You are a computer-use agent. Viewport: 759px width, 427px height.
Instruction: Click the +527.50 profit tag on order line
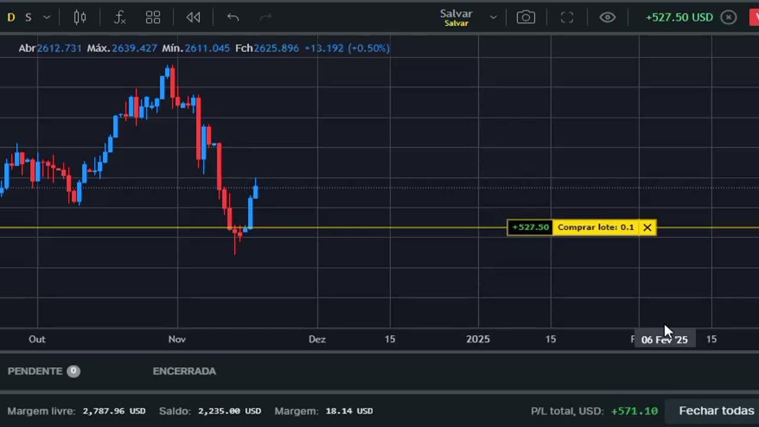530,227
